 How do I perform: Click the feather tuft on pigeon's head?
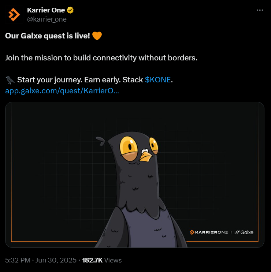click(101, 141)
